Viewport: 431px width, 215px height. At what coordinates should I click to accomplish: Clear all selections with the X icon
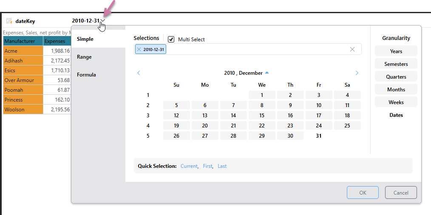point(352,49)
